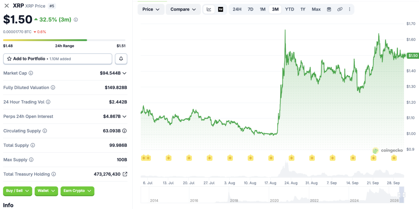The image size is (419, 209).
Task: Click the news marker under 7. Sep
Action: pos(332,158)
